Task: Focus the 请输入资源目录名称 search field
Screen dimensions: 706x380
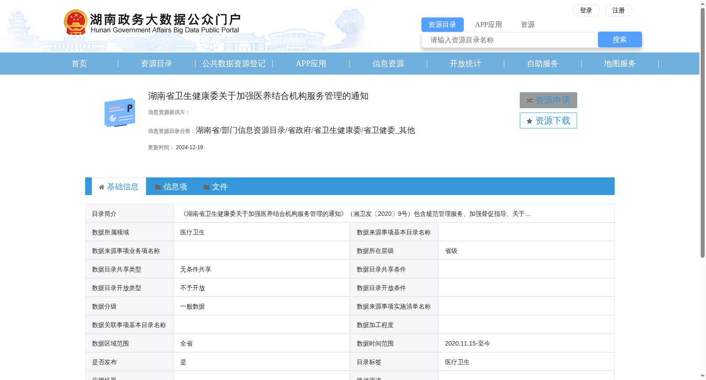Action: click(510, 40)
